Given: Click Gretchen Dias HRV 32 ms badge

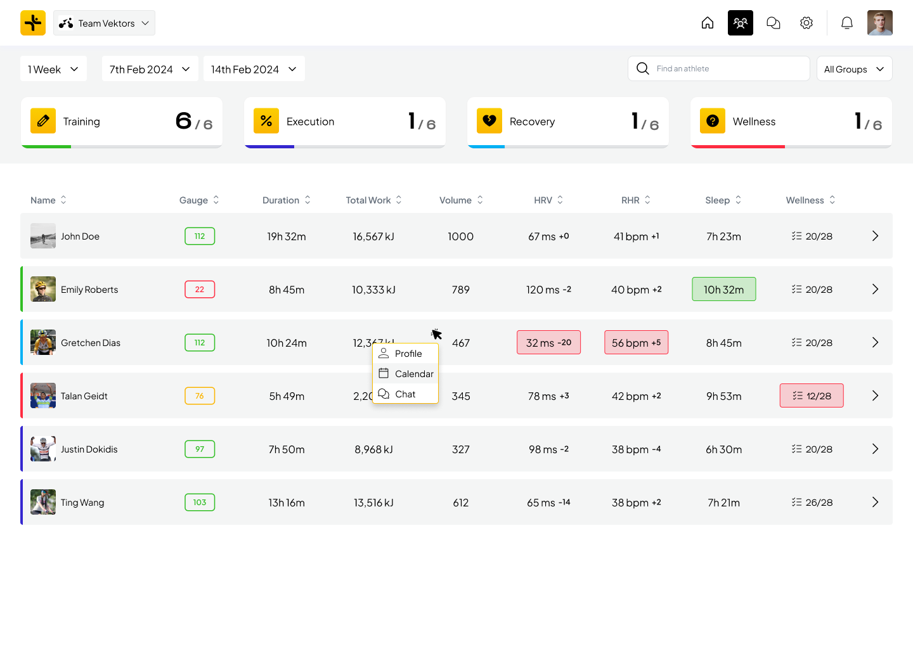Looking at the screenshot, I should [548, 342].
